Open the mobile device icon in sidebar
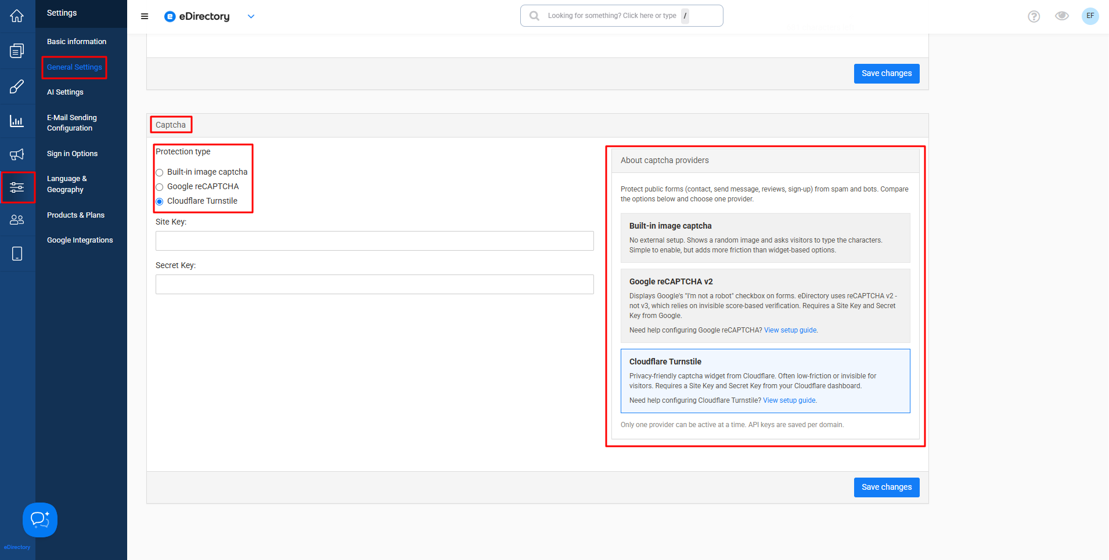This screenshot has width=1109, height=560. coord(17,254)
